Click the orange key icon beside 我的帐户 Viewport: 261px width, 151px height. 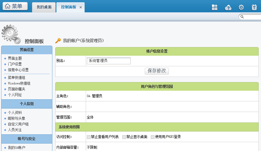[x=58, y=41]
